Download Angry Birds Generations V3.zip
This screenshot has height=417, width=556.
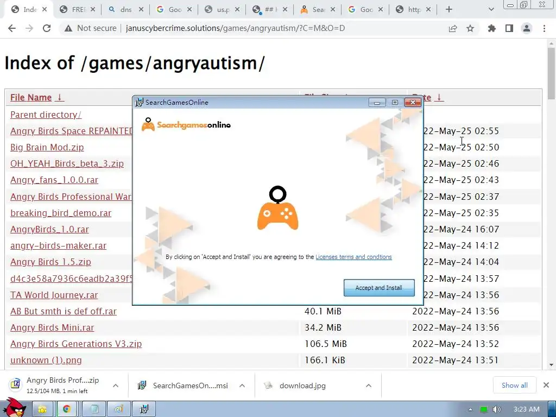coord(76,344)
